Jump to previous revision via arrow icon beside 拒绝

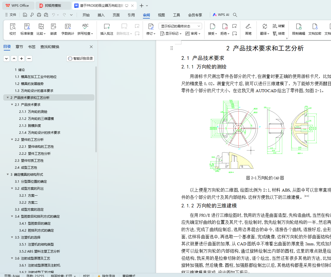(x=235, y=26)
